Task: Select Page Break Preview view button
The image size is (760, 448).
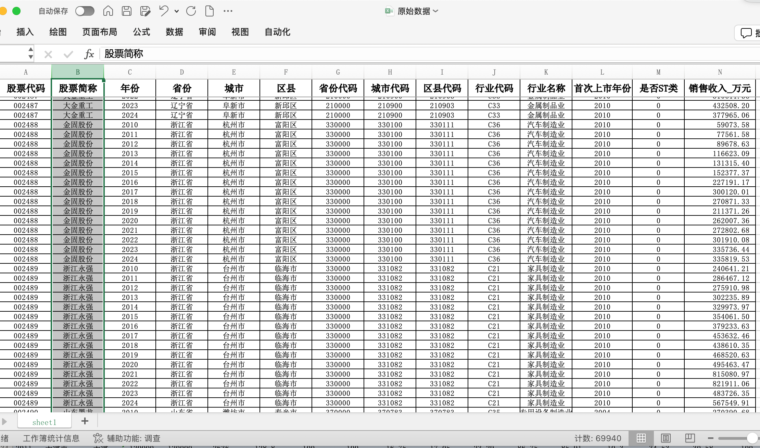Action: click(x=690, y=438)
